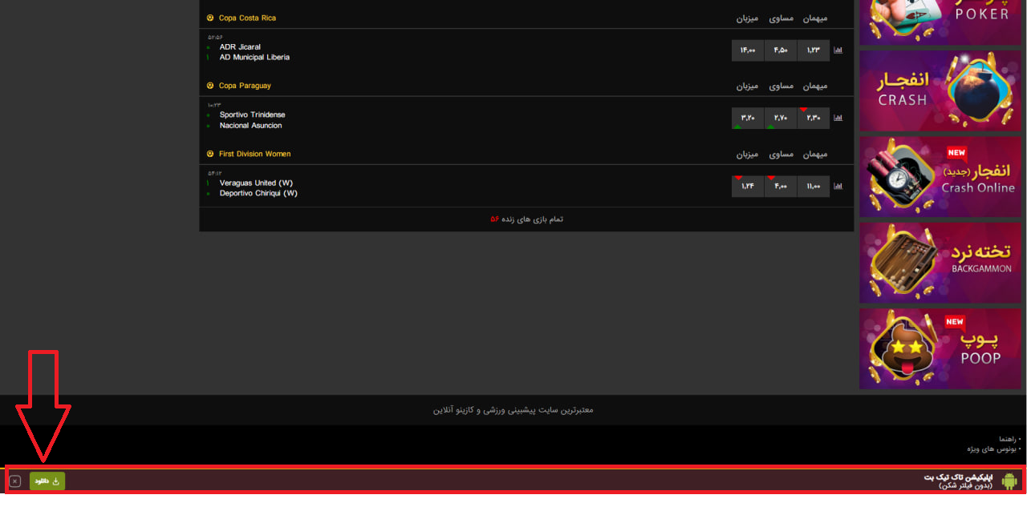The width and height of the screenshot is (1027, 519).
Task: Open statistics icon for Veraguas United match
Action: pyautogui.click(x=838, y=187)
